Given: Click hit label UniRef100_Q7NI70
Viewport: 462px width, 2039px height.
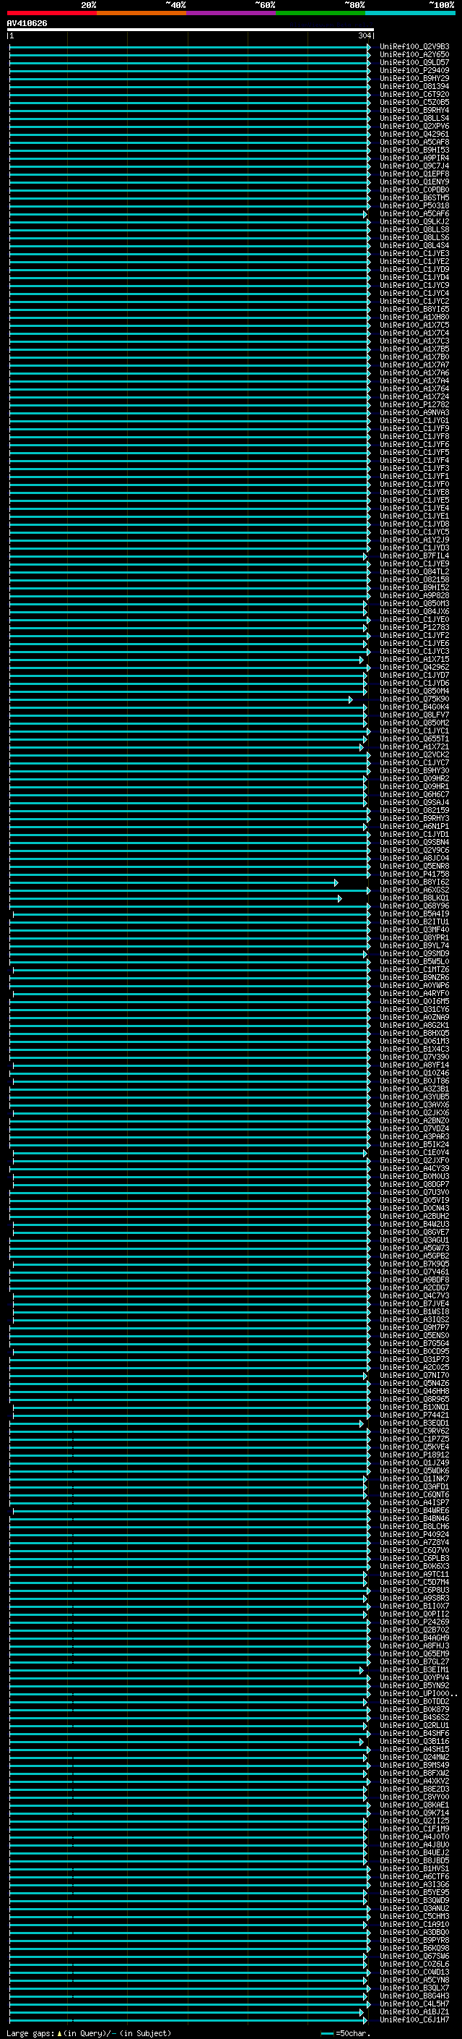Looking at the screenshot, I should tap(414, 1375).
